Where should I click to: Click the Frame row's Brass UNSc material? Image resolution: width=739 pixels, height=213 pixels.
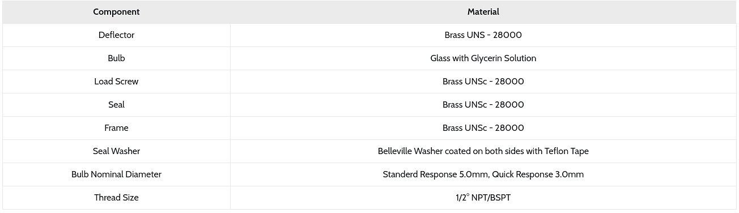click(x=483, y=128)
